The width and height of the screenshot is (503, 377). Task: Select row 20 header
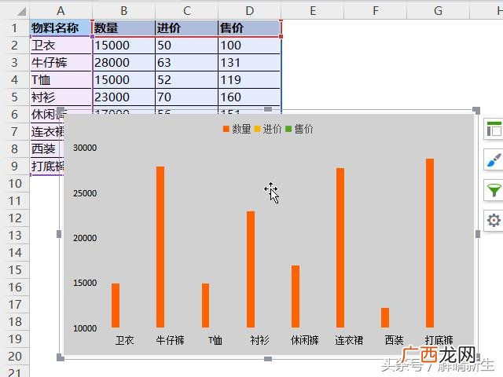14,357
